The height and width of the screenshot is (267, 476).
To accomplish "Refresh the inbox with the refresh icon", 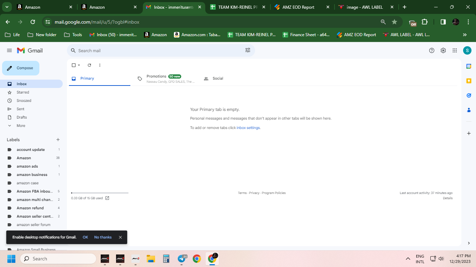I will pyautogui.click(x=89, y=65).
